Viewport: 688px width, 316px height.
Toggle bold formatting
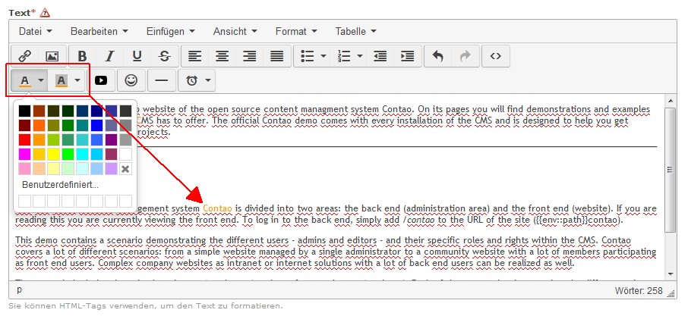coord(82,56)
